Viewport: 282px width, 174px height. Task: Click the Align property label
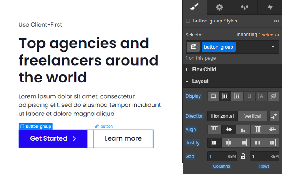point(191,130)
